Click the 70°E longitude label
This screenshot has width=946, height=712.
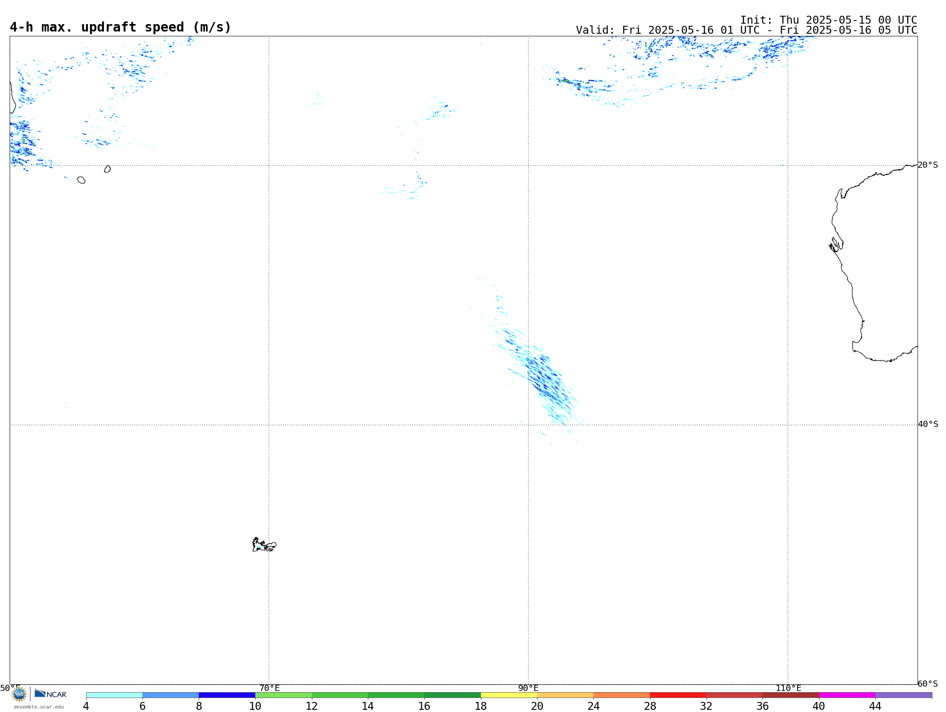(x=269, y=688)
